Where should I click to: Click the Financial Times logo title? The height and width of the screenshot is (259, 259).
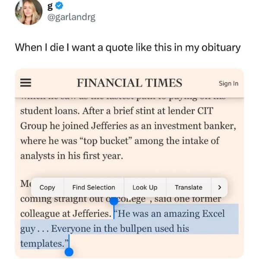(129, 83)
